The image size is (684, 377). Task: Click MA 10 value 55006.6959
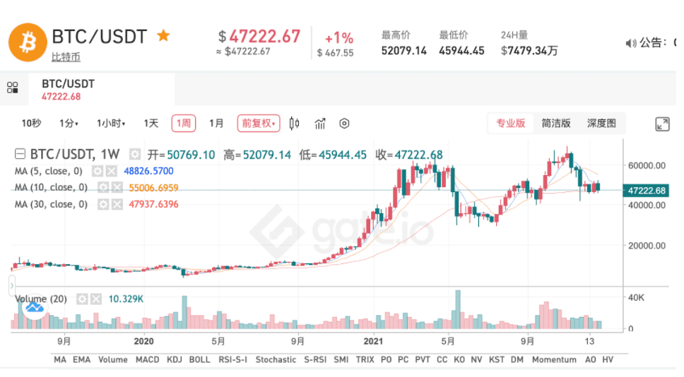153,188
